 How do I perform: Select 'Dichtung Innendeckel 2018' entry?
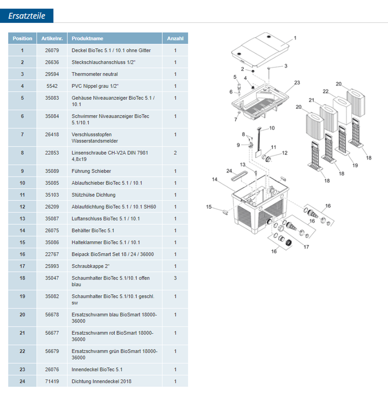101,381
